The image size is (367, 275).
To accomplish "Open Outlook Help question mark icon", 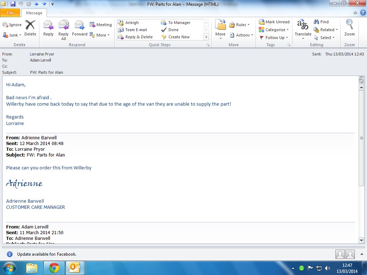I will click(x=363, y=13).
